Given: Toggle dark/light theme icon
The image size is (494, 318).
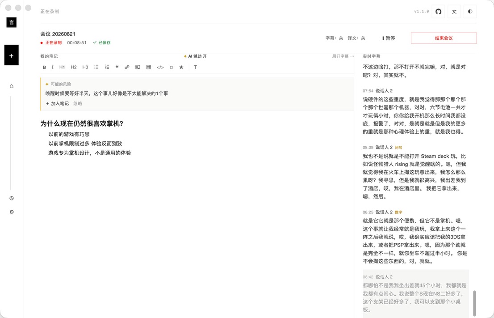Looking at the screenshot, I should pyautogui.click(x=470, y=12).
